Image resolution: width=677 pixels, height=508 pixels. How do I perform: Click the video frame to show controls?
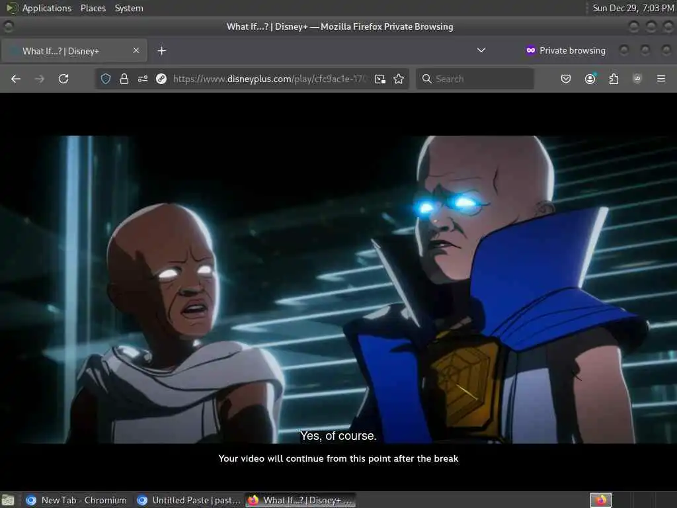(338, 290)
